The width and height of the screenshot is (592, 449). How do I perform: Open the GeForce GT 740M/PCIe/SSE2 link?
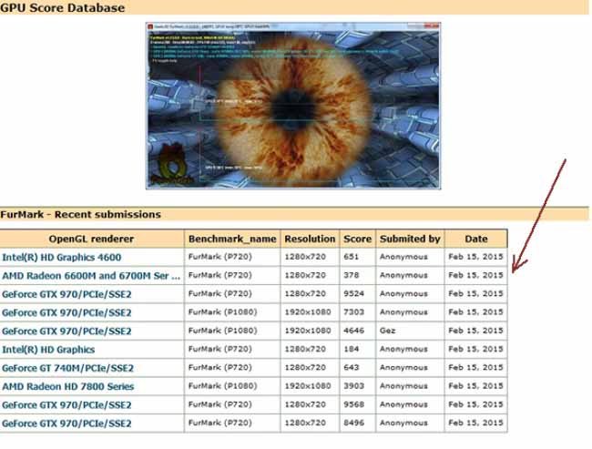tap(67, 368)
